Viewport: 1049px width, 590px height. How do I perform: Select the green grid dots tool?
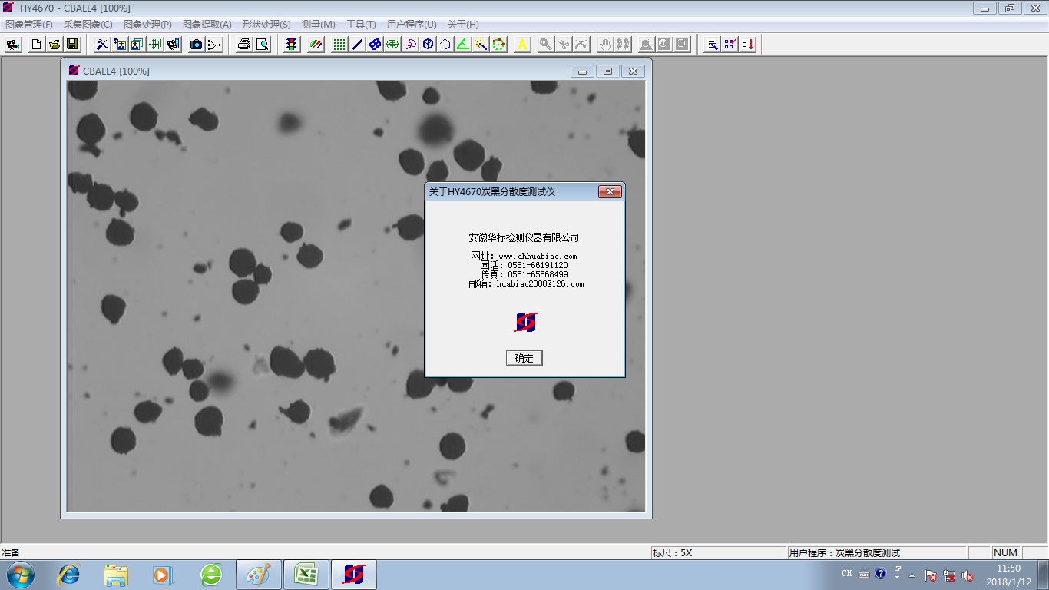339,45
